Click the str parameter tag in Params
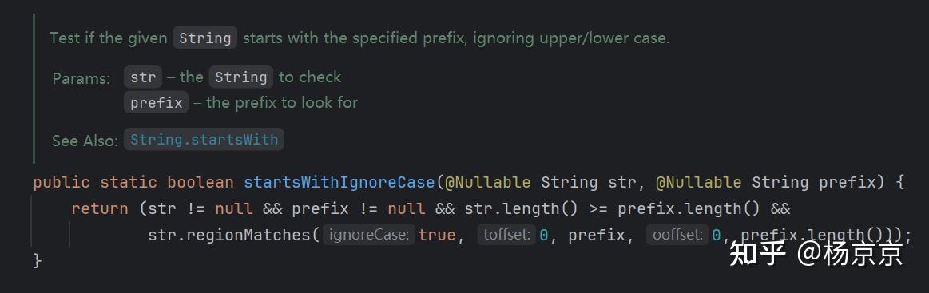 143,77
